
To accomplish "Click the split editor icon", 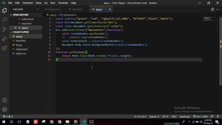I will pyautogui.click(x=213, y=9).
